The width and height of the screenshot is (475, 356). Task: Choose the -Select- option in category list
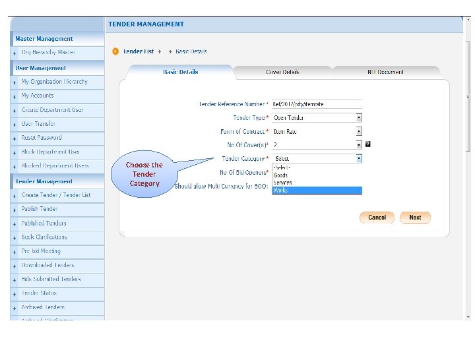click(317, 167)
